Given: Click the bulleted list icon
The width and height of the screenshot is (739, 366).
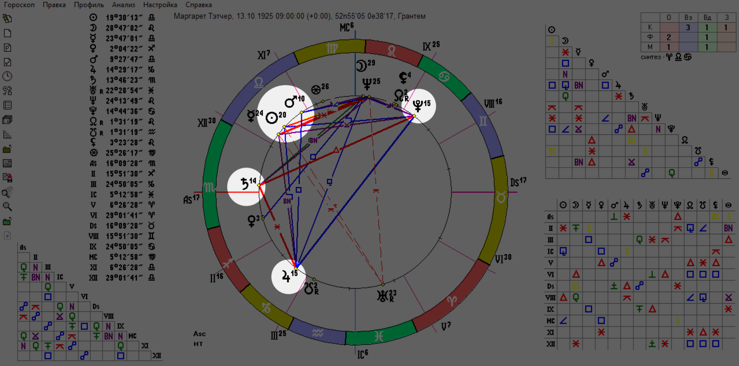Looking at the screenshot, I should pos(7,105).
